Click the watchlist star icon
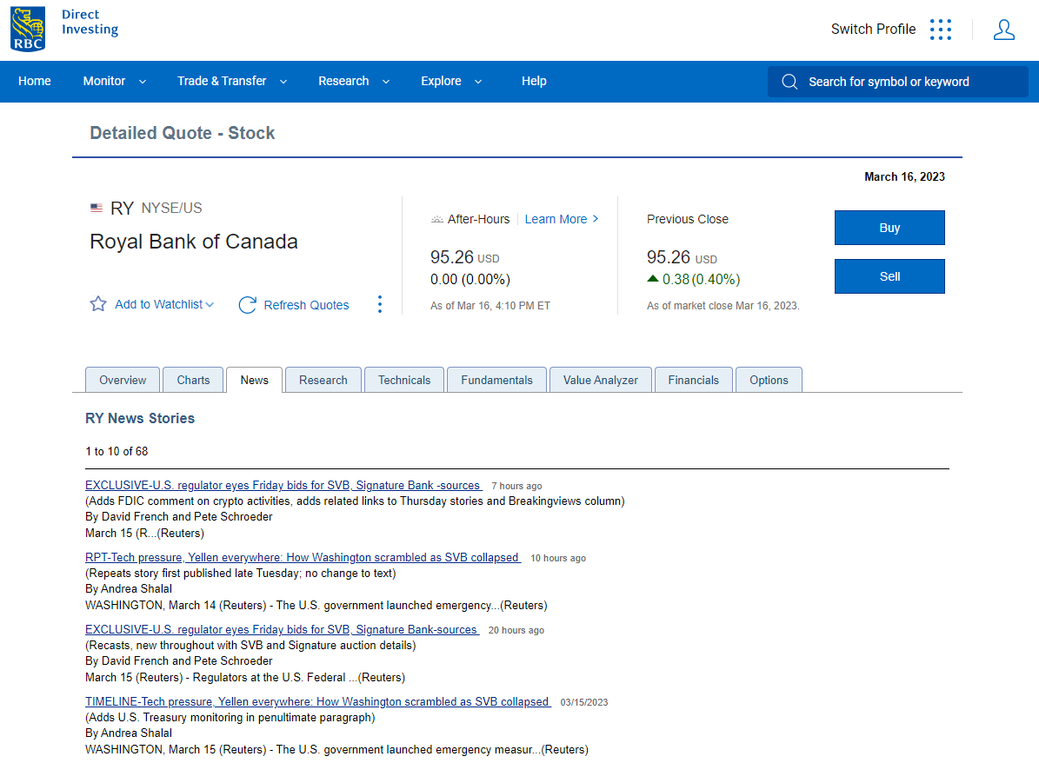Viewport: 1039px width, 763px height. click(x=98, y=304)
